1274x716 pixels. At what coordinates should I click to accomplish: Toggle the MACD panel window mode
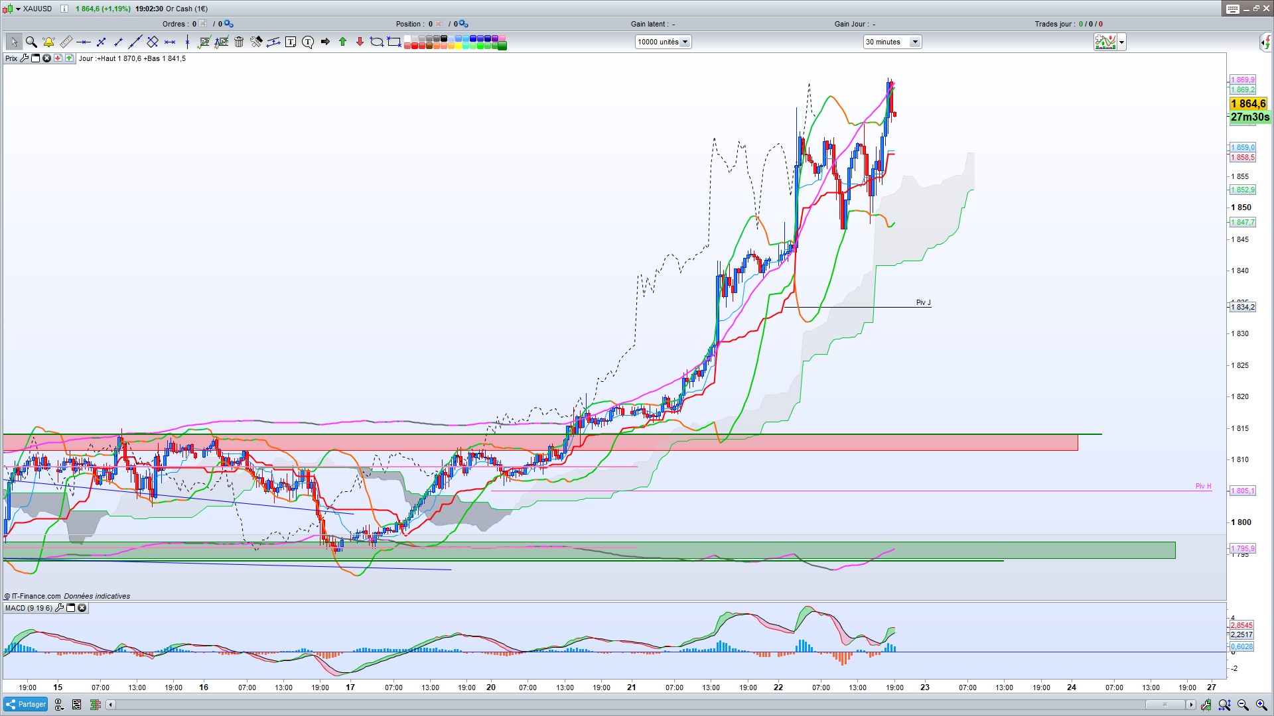(x=71, y=608)
